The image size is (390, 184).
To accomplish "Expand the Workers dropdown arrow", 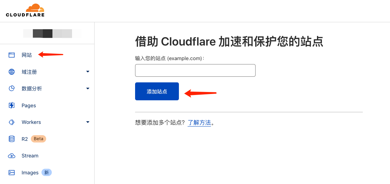I will (x=88, y=122).
